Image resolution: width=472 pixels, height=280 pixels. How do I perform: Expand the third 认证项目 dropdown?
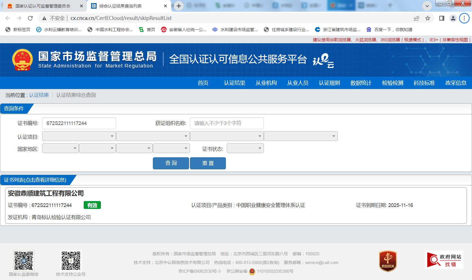click(227, 136)
